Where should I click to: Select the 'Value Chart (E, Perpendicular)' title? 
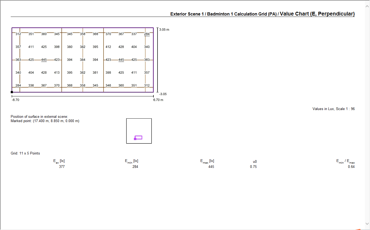coord(317,14)
